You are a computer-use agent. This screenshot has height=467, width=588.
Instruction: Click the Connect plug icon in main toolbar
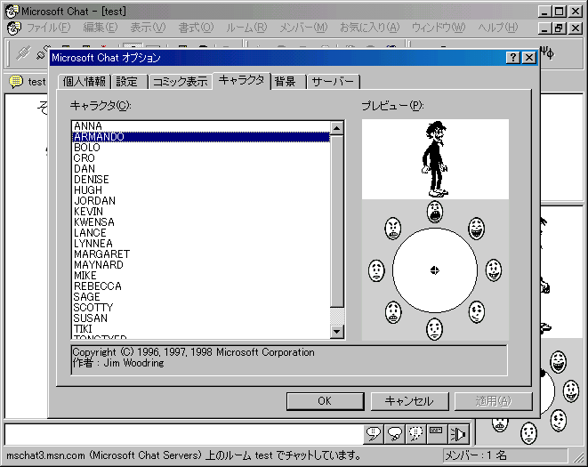[x=23, y=52]
